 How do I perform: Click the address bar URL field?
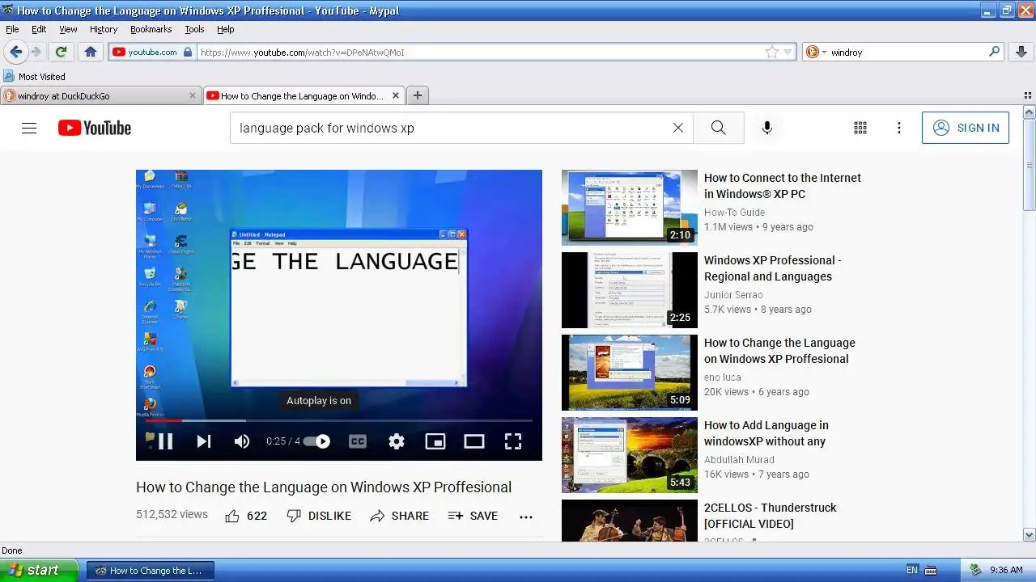480,52
